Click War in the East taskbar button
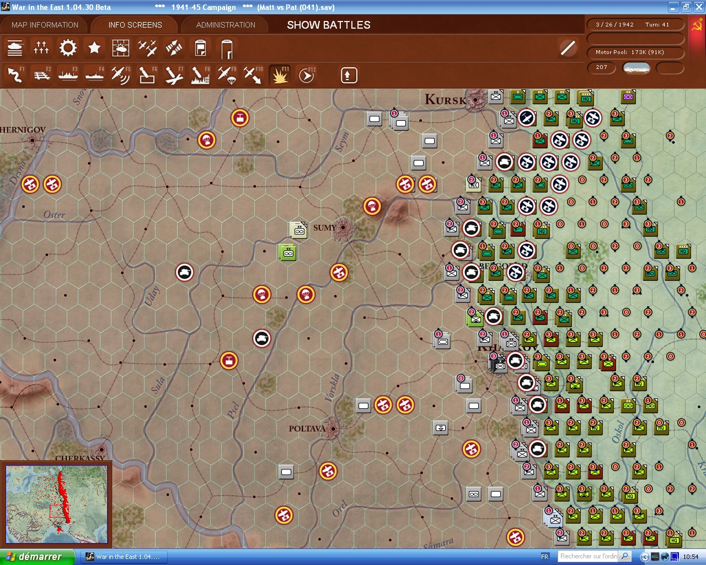The width and height of the screenshot is (706, 565). click(124, 557)
